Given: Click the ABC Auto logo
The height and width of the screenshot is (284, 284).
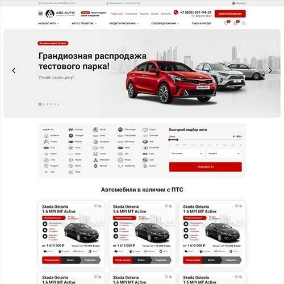Looking at the screenshot, I should coord(60,14).
